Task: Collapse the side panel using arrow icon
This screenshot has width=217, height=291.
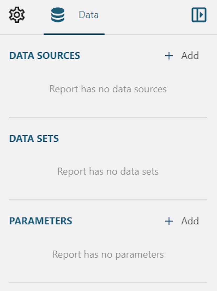Action: (x=199, y=15)
